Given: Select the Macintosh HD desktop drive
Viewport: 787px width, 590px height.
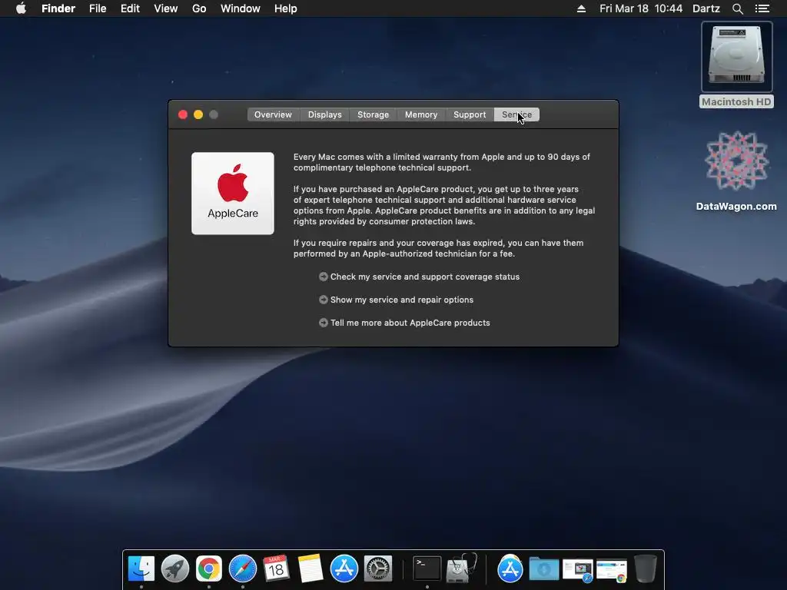Looking at the screenshot, I should click(736, 65).
